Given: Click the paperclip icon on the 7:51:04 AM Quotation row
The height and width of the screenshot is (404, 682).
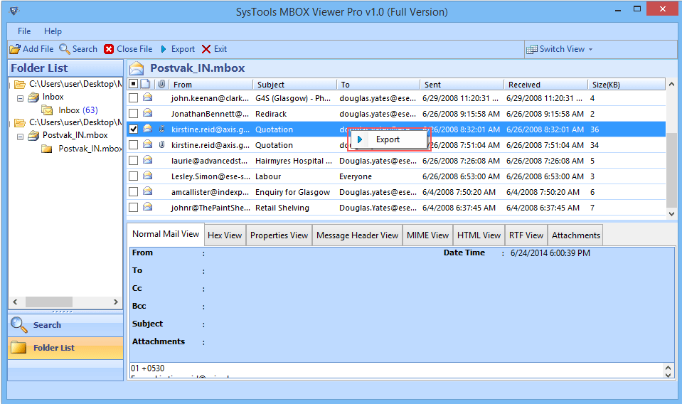Looking at the screenshot, I should click(162, 144).
